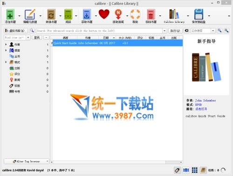Click the main search input field
Screen dimensions: 233x176
(x=99, y=31)
